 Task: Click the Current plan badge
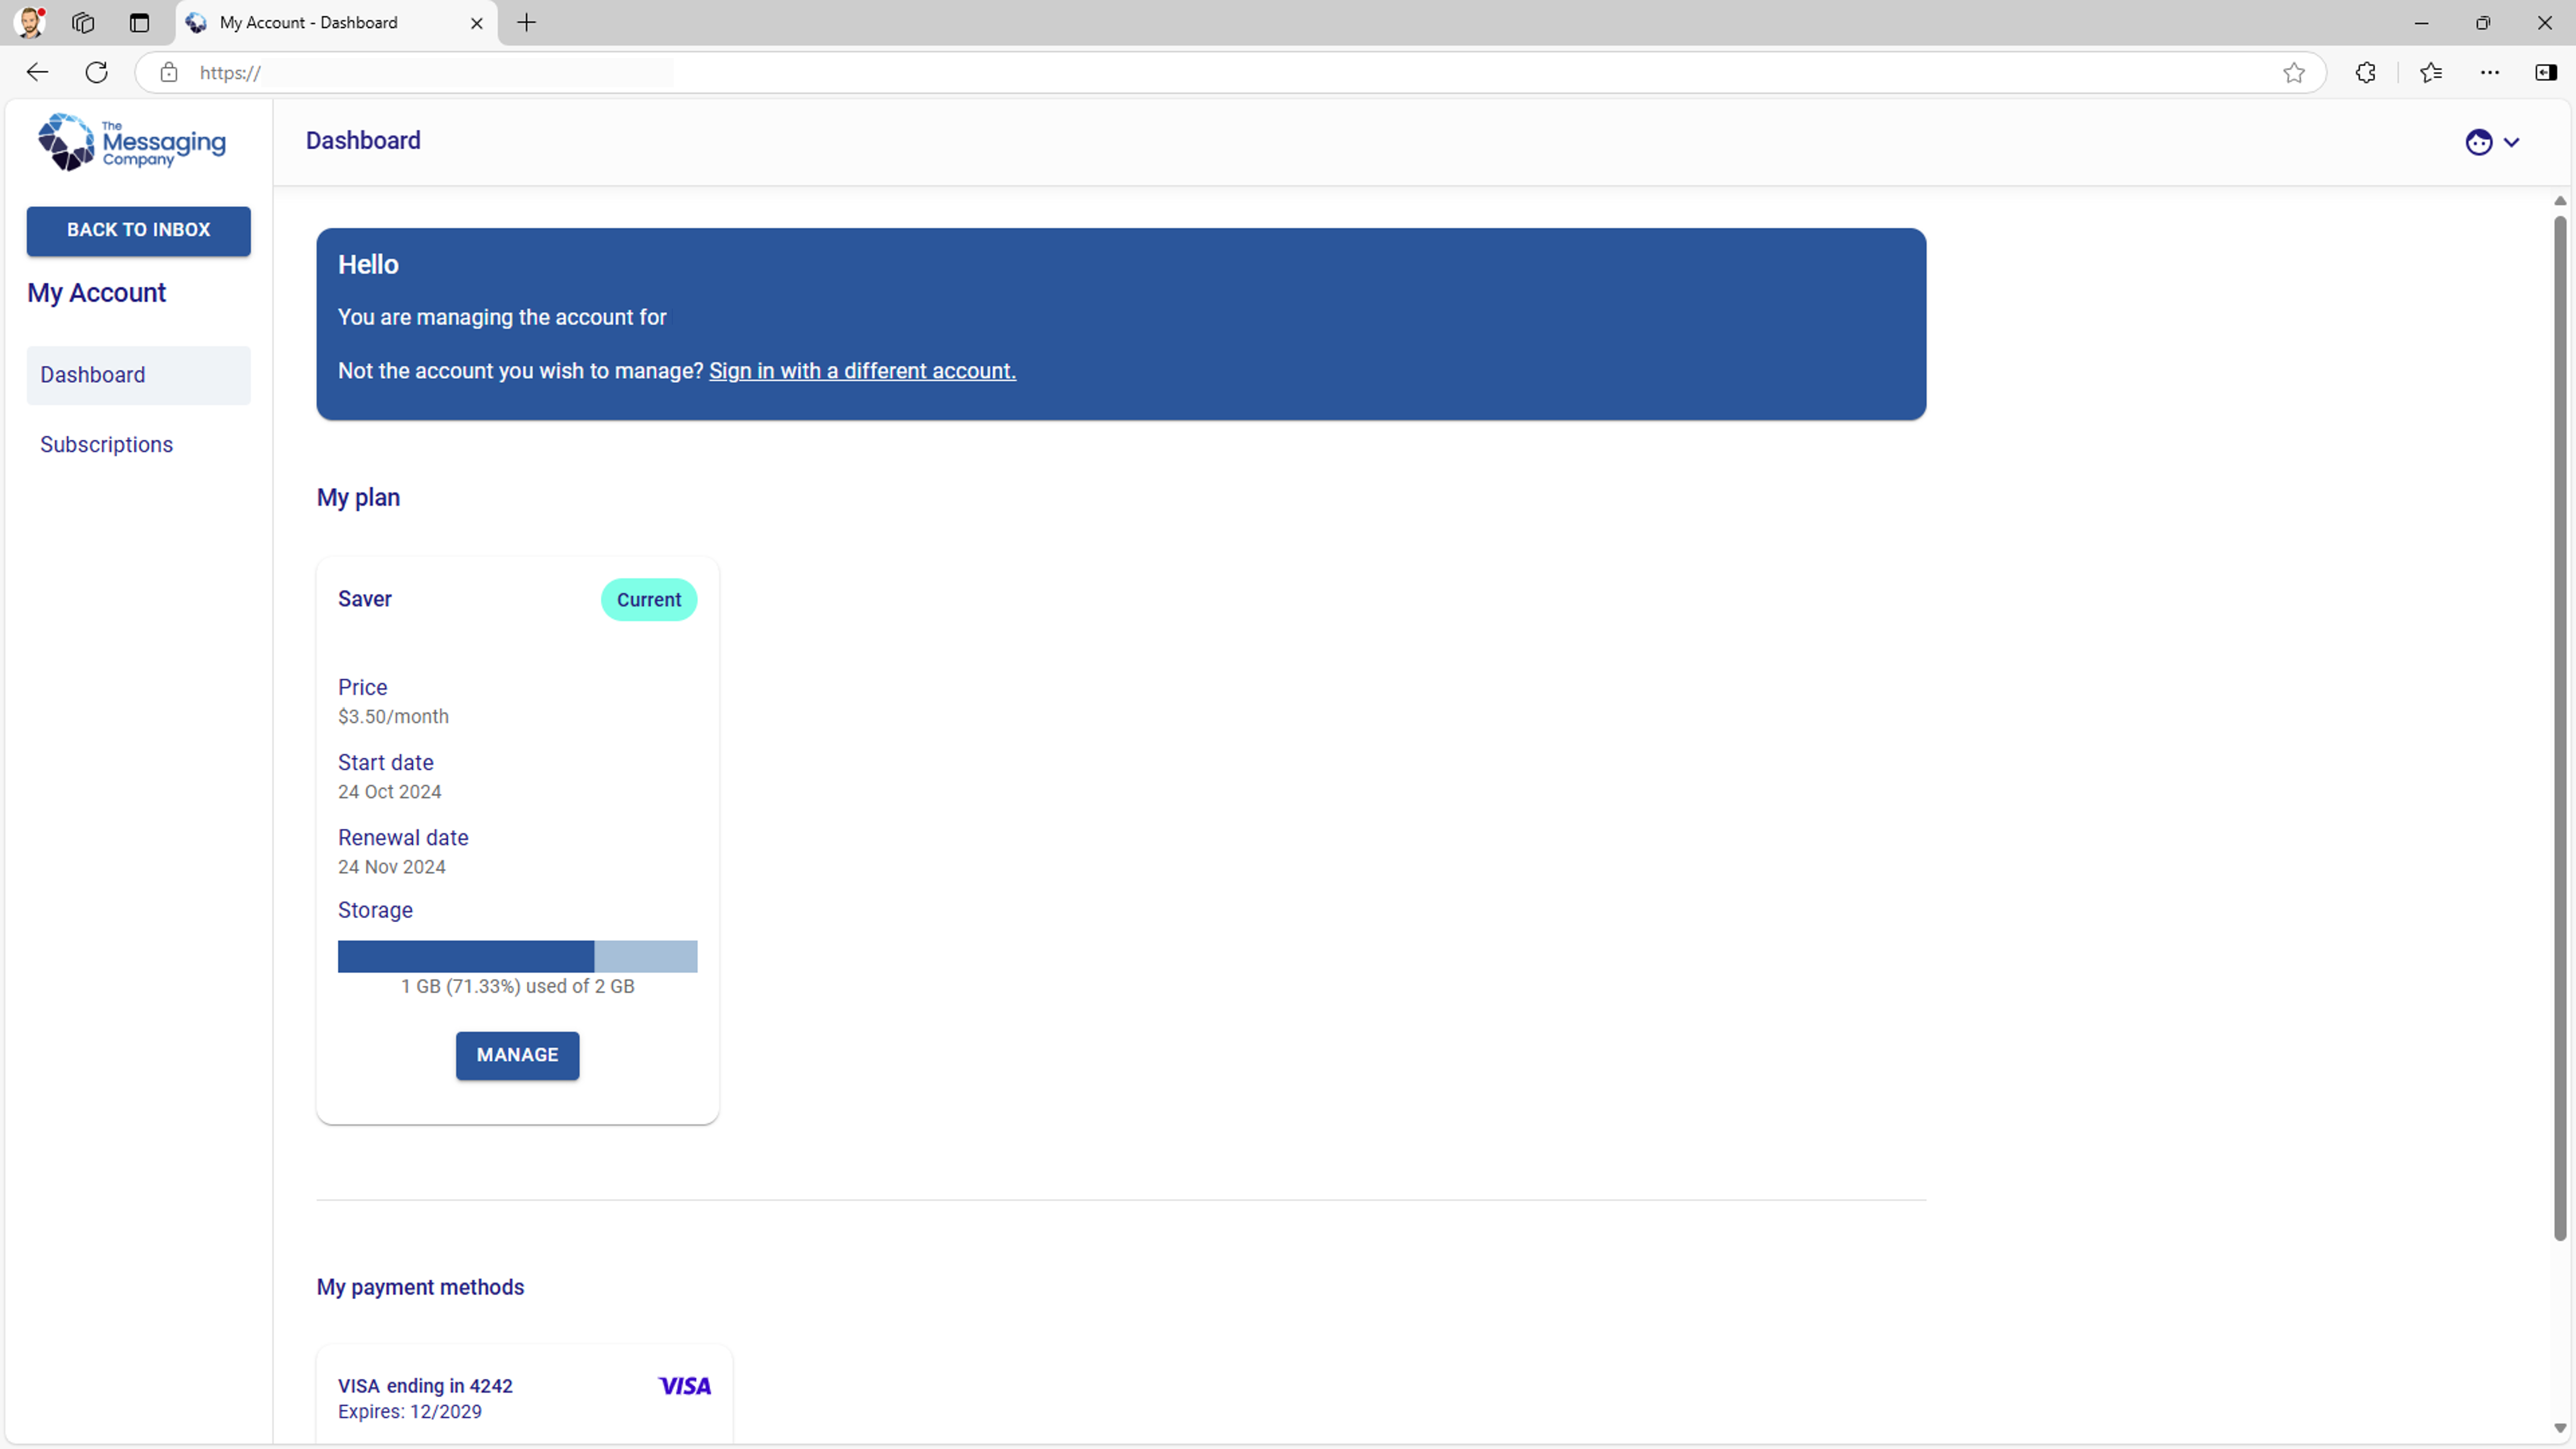point(649,600)
